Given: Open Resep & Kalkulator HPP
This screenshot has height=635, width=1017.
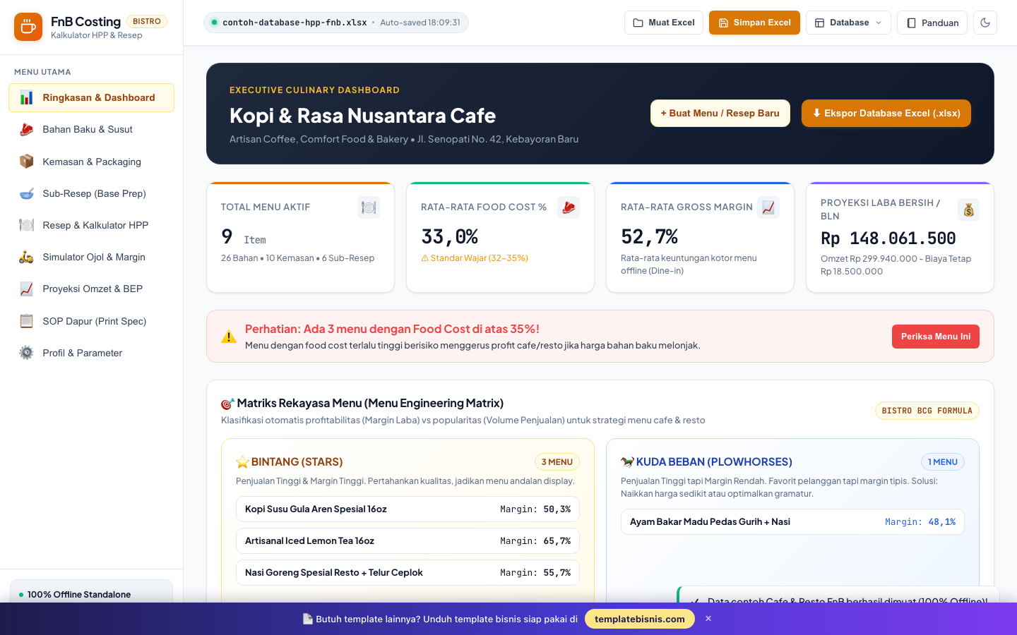Looking at the screenshot, I should click(x=91, y=225).
